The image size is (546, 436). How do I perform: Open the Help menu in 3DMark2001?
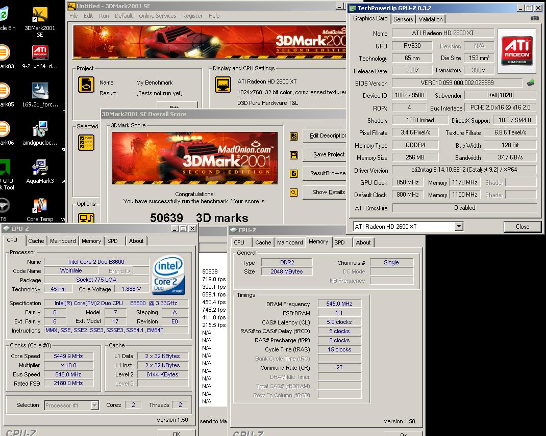(x=214, y=16)
